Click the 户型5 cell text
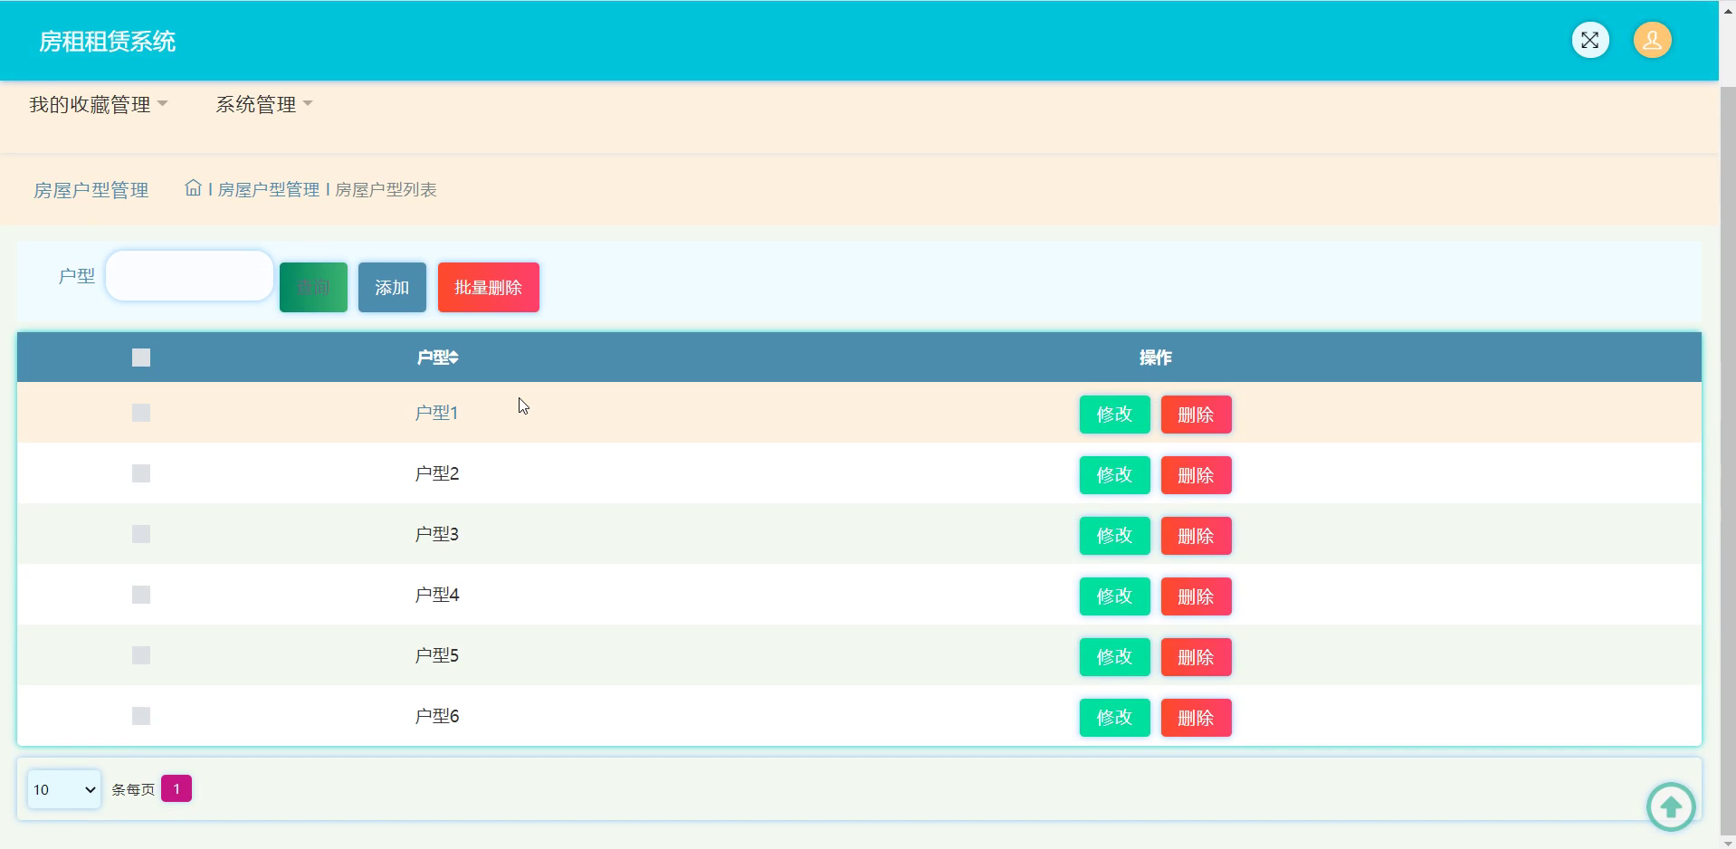The width and height of the screenshot is (1736, 849). tap(436, 655)
